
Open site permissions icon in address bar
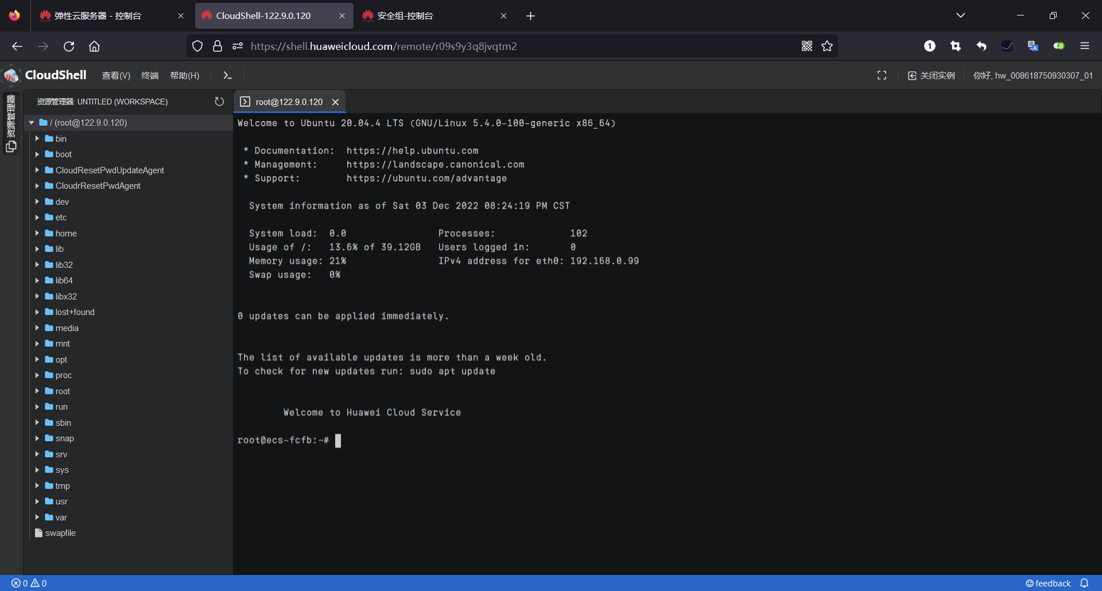point(238,46)
